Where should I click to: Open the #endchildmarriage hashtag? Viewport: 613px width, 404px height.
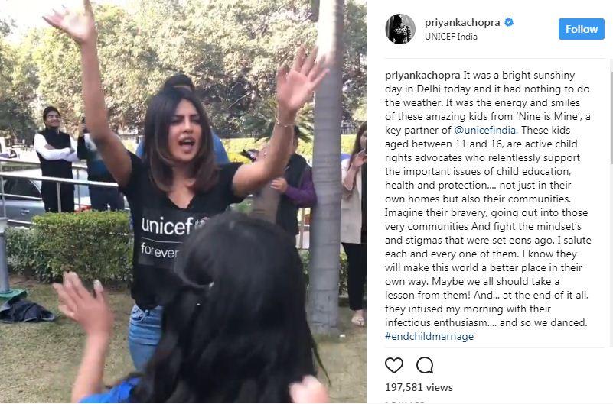[429, 336]
